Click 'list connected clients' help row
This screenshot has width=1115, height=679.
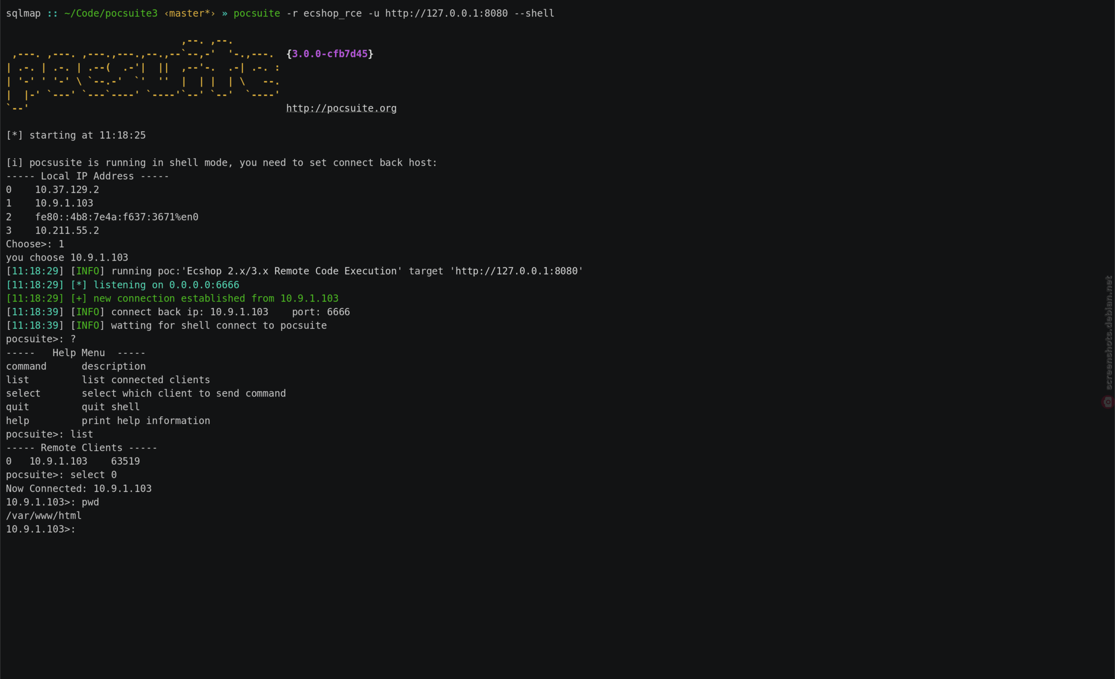pyautogui.click(x=108, y=380)
